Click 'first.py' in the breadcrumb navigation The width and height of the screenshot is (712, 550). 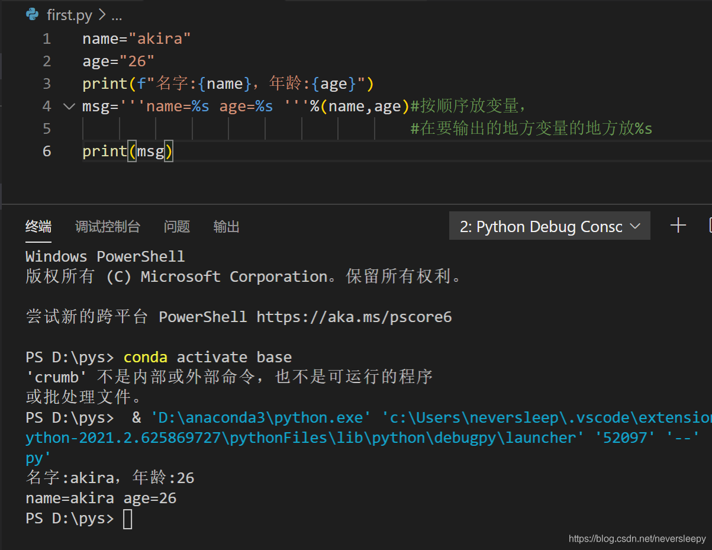pos(69,14)
